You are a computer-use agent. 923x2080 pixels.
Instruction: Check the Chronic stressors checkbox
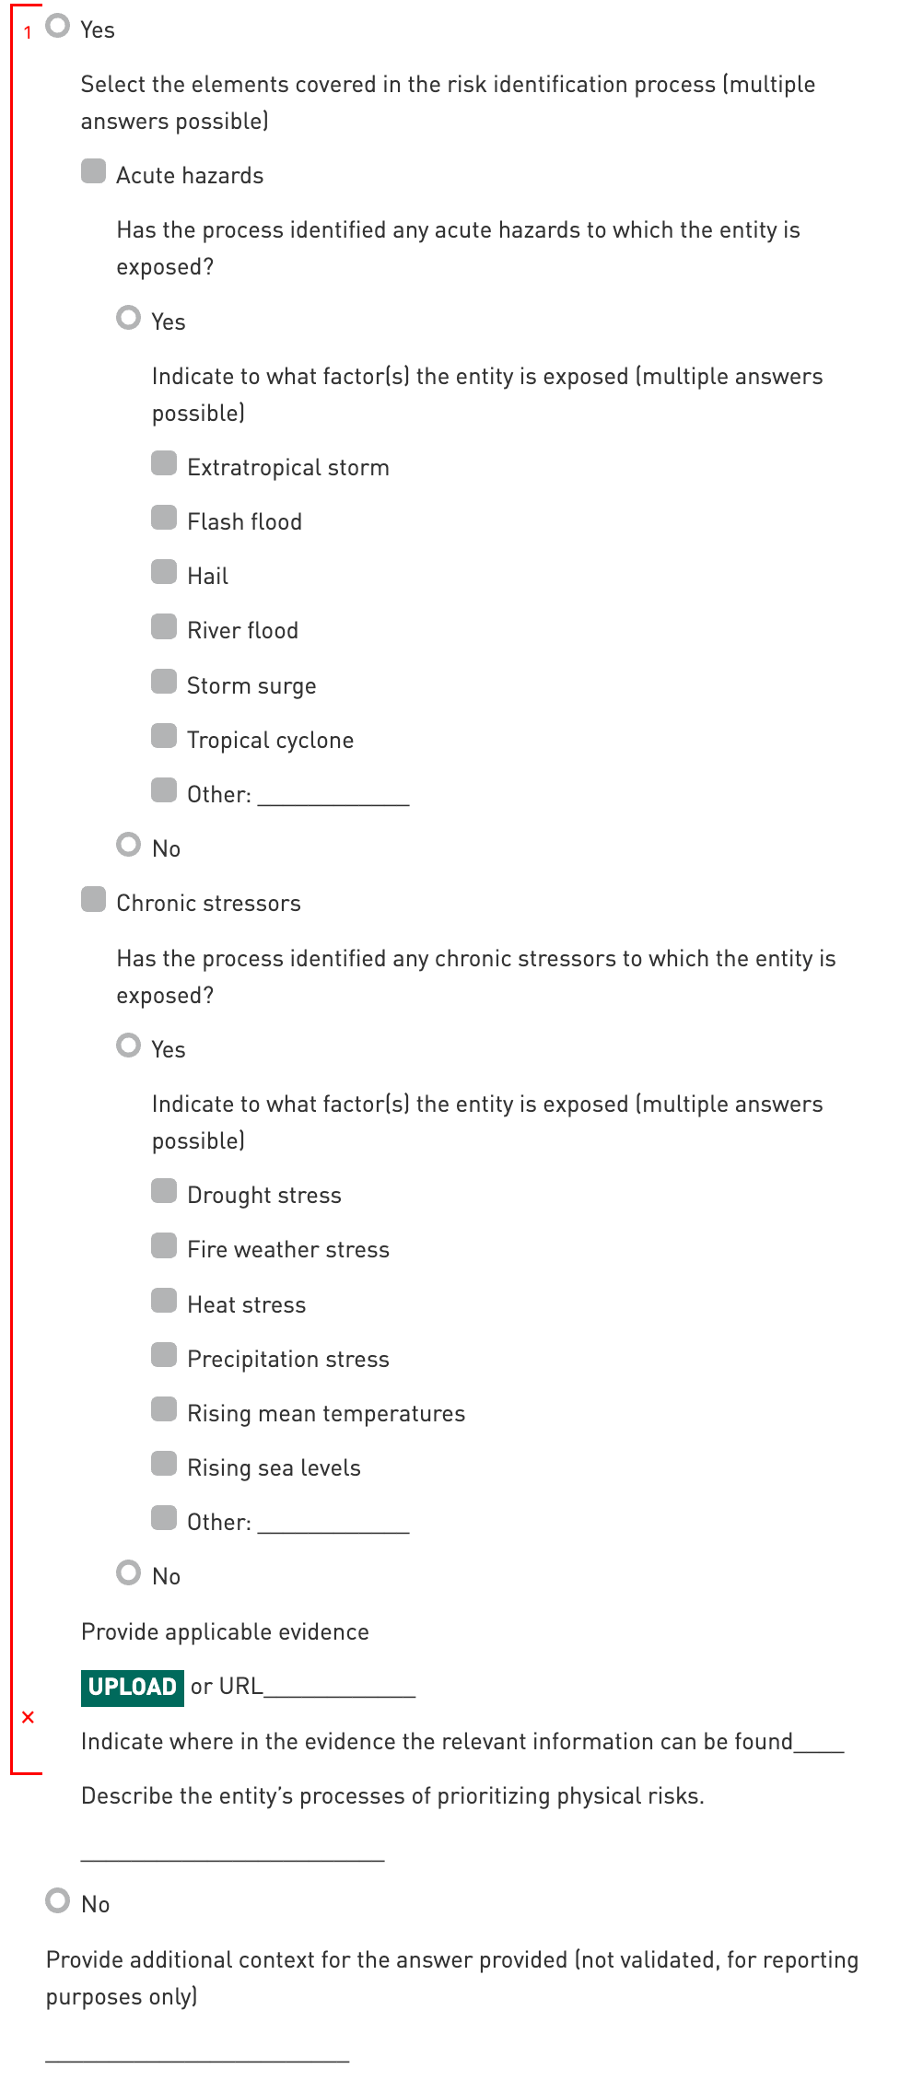click(93, 899)
